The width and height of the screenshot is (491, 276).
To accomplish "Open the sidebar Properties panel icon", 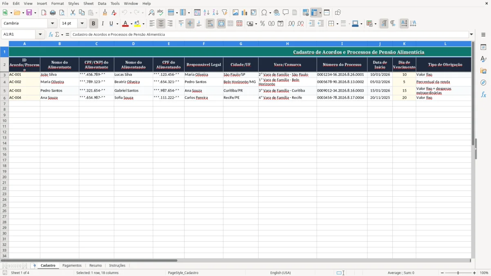I will click(483, 47).
